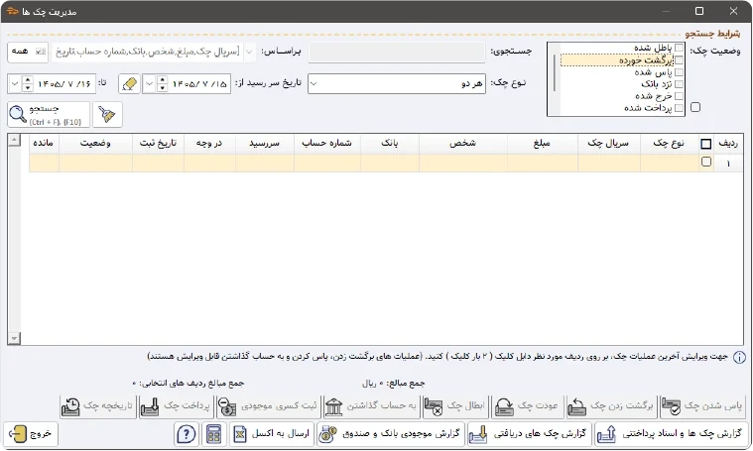Sort by نوع چک column header

click(x=668, y=144)
